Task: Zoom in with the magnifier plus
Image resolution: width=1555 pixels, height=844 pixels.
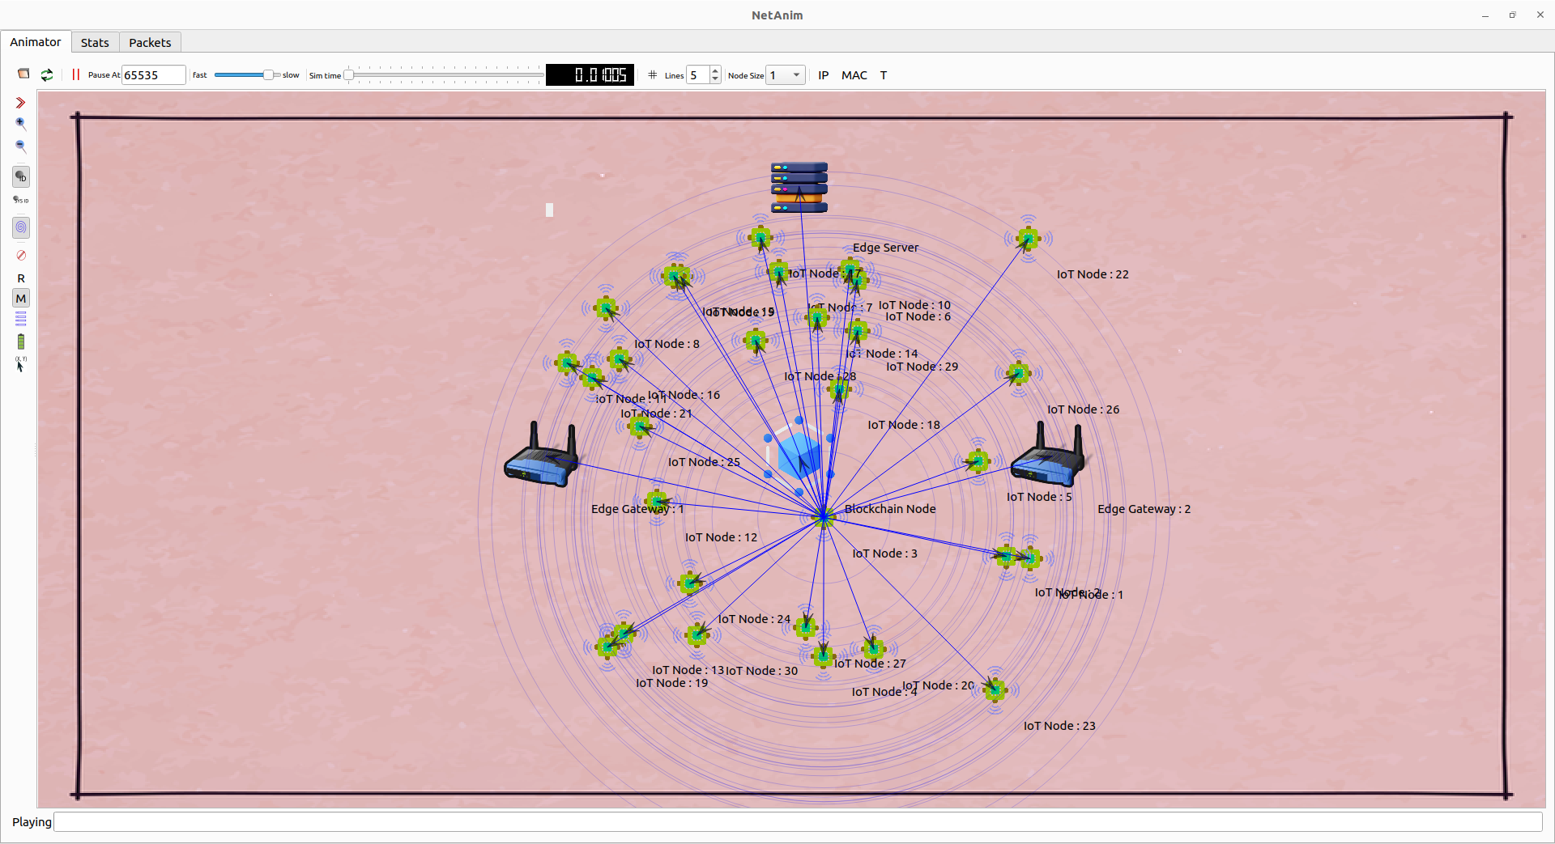Action: [x=21, y=124]
